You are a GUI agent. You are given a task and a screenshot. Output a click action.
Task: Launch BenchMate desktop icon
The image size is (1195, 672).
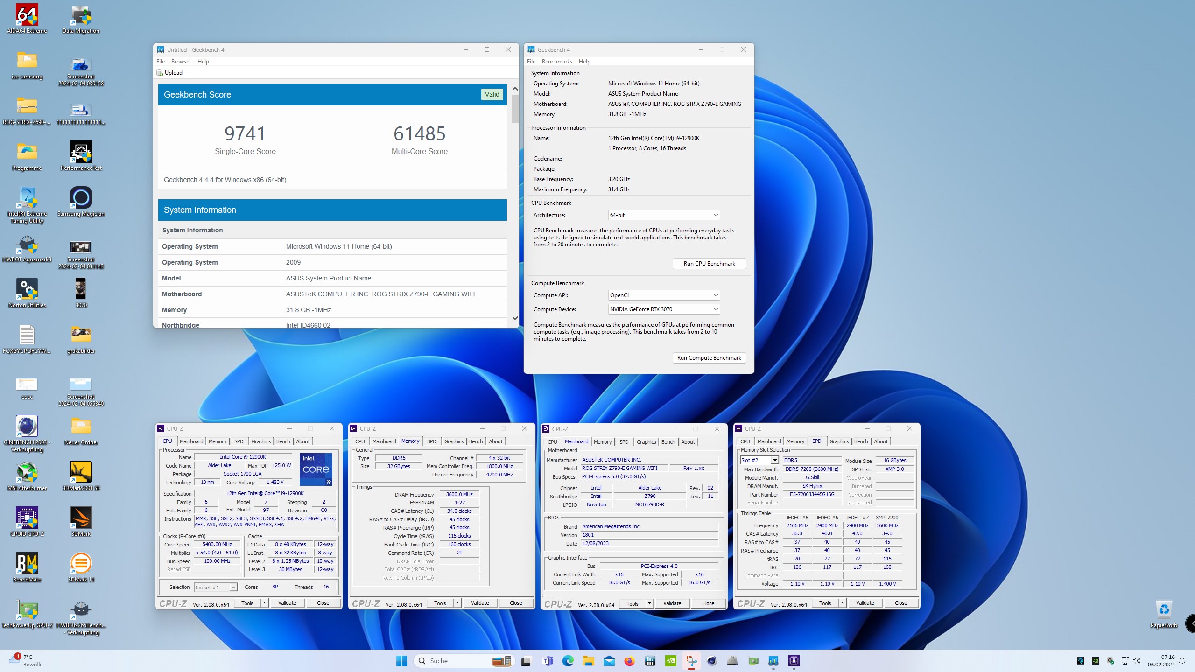click(x=27, y=567)
